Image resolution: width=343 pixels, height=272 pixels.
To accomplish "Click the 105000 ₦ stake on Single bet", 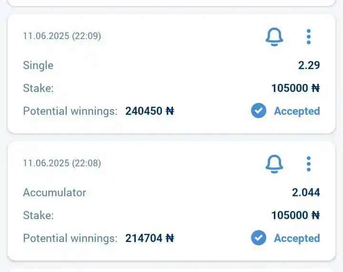I will (295, 88).
